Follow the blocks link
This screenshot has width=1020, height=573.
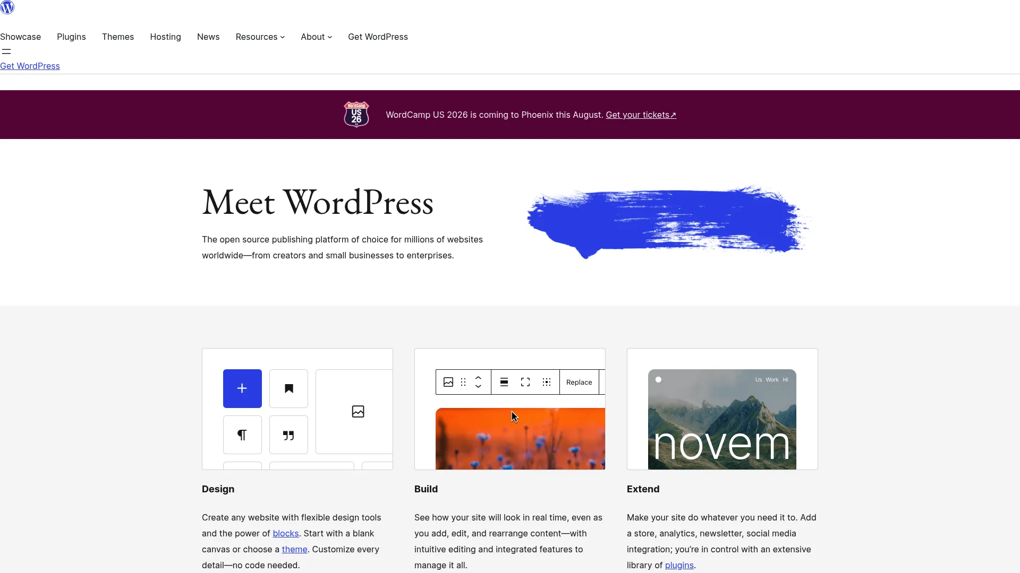[x=286, y=533]
